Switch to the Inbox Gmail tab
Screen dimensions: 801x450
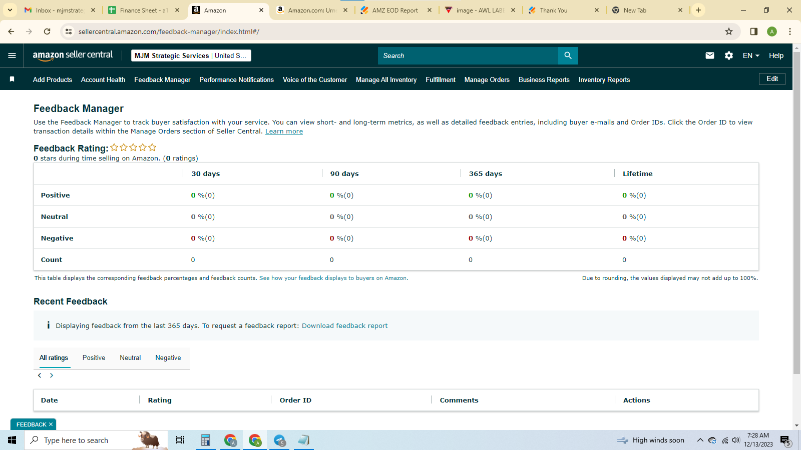point(60,10)
